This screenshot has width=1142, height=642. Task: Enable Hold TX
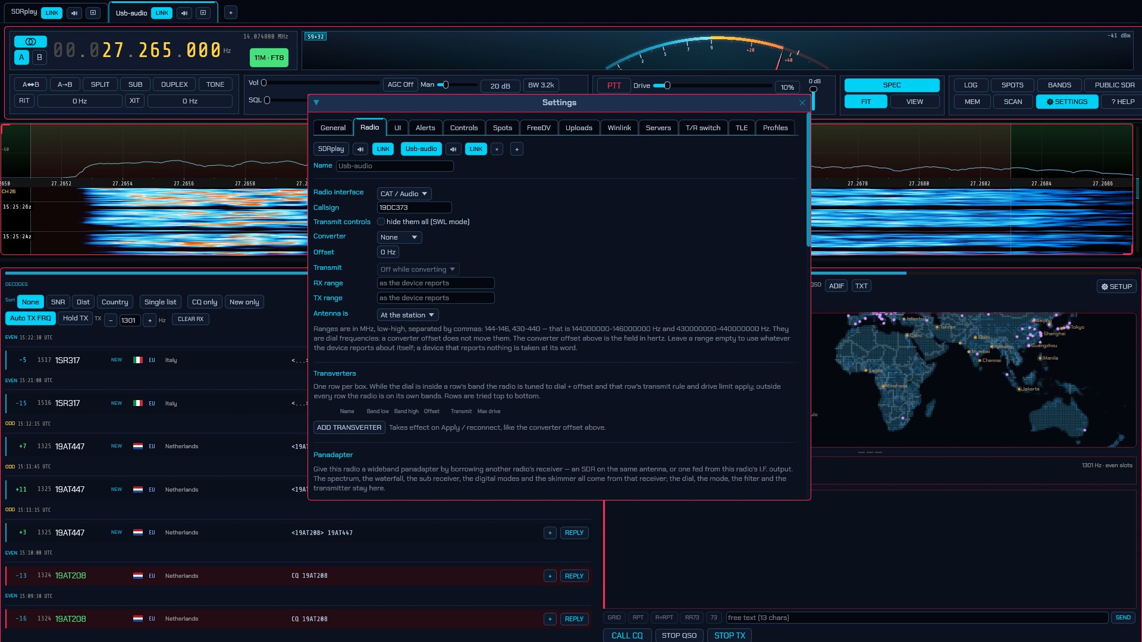click(x=76, y=319)
